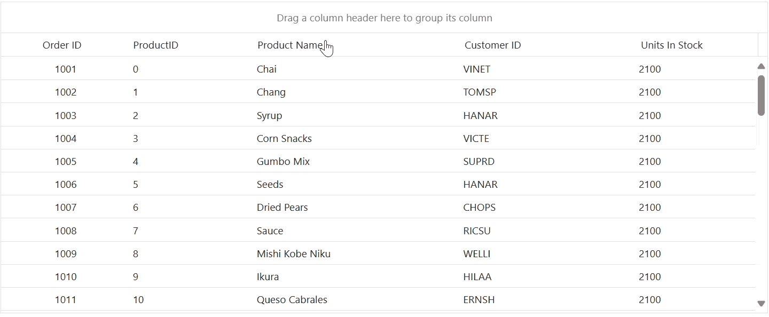Select Order ID 1010 cell

pos(66,277)
